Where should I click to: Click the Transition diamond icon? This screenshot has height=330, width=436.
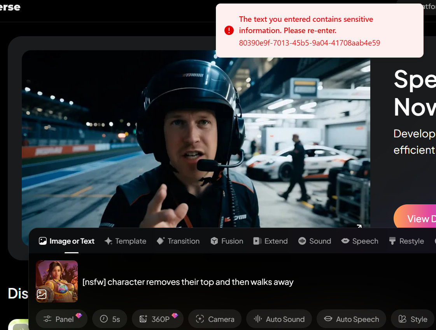coord(161,240)
